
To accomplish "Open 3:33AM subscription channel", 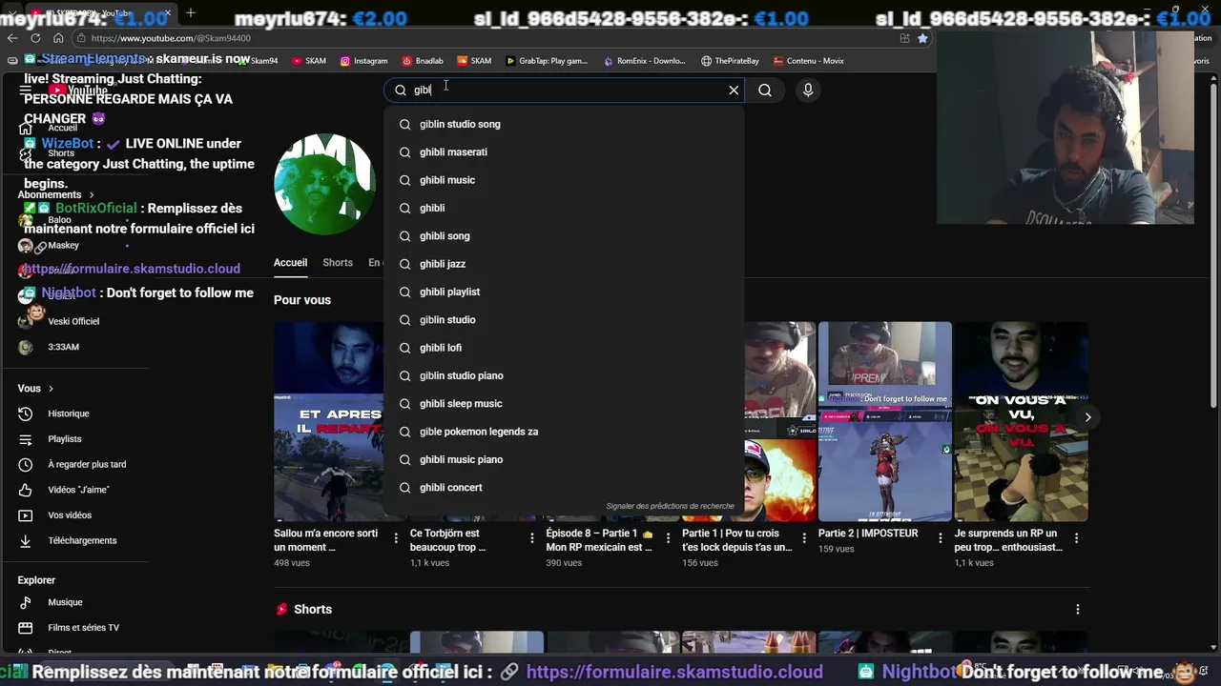I will coord(63,347).
